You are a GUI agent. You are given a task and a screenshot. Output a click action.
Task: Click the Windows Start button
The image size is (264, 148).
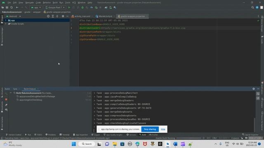click(74, 144)
